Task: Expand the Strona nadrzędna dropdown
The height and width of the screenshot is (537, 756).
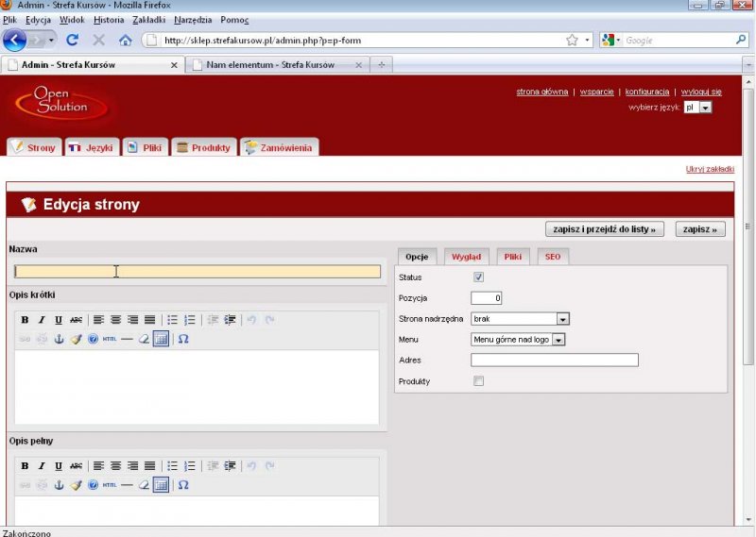Action: tap(562, 319)
